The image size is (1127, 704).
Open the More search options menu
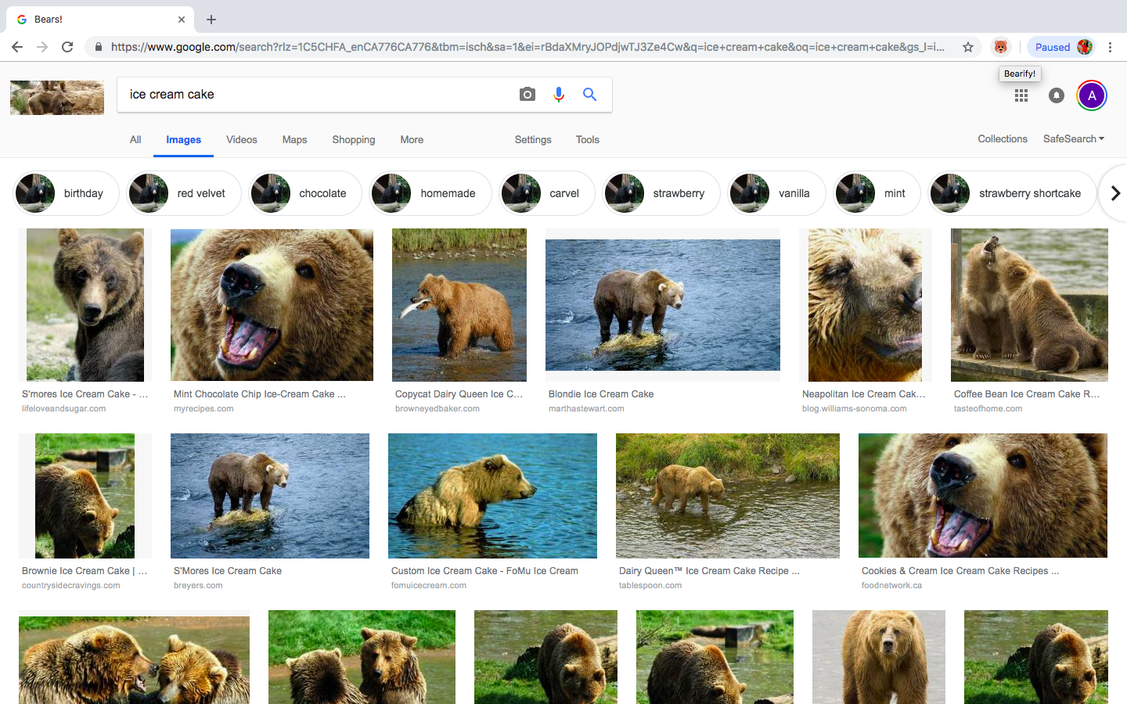[x=412, y=139]
